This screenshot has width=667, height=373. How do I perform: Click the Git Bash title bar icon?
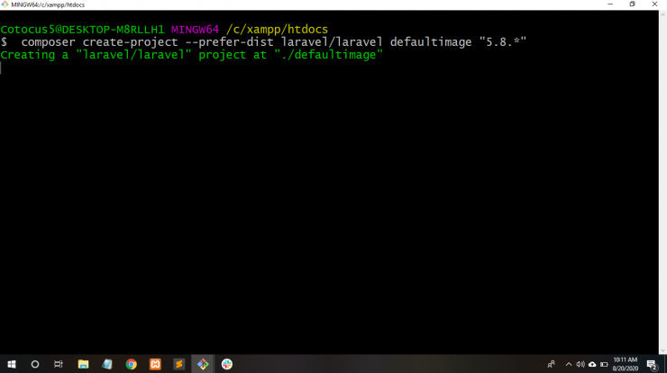(5, 5)
